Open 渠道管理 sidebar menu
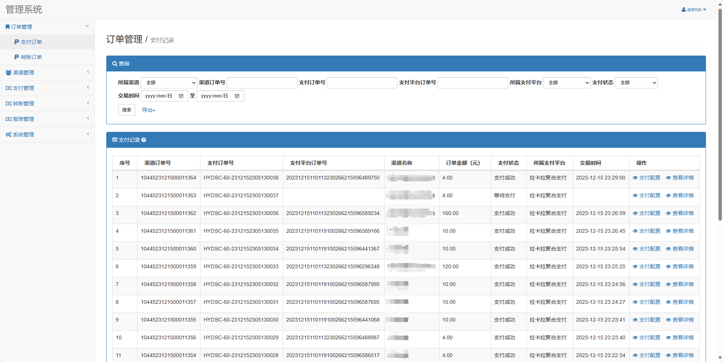 [x=47, y=73]
